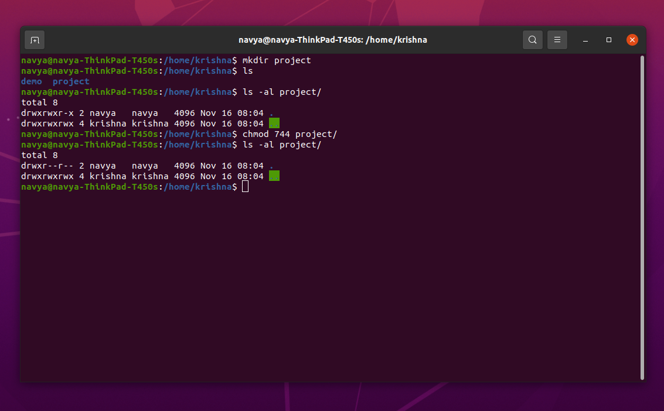This screenshot has width=664, height=411.
Task: Select the 'project' directory name
Action: tap(71, 81)
